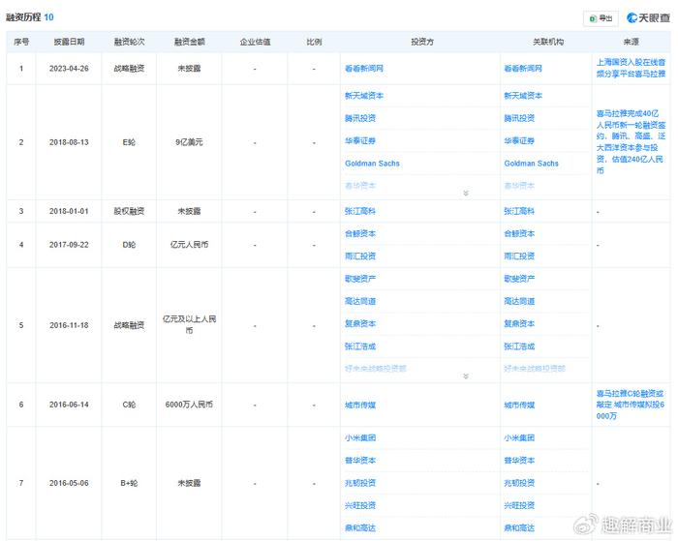678x541 pixels.
Task: Open 张江浩成 in the 关联机构 column
Action: pos(519,346)
